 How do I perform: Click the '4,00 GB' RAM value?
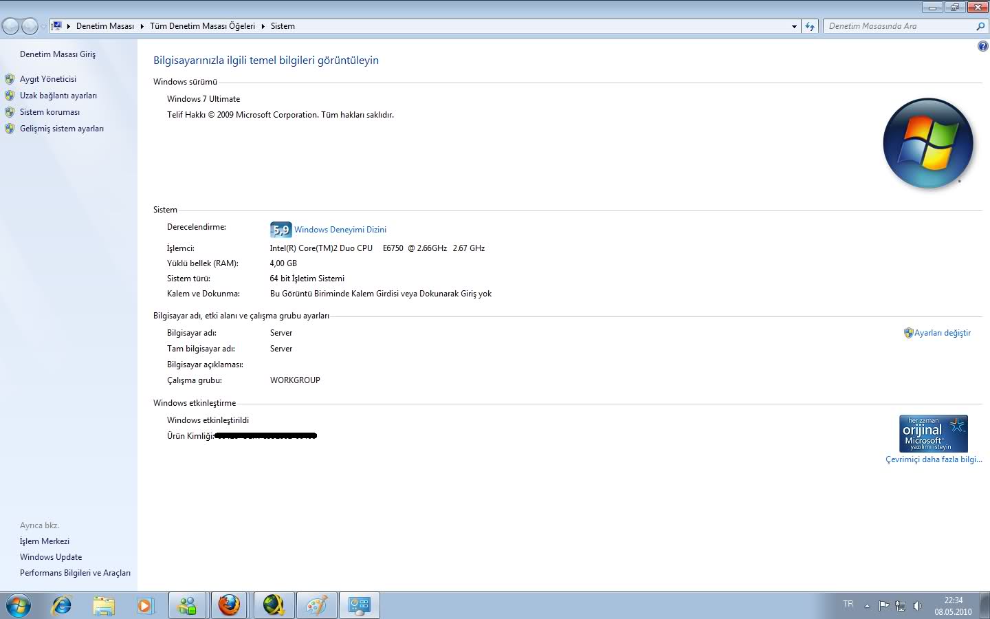283,263
